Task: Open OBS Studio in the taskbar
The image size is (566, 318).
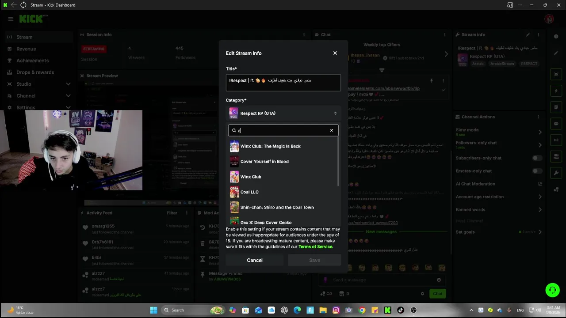Action: [413, 310]
